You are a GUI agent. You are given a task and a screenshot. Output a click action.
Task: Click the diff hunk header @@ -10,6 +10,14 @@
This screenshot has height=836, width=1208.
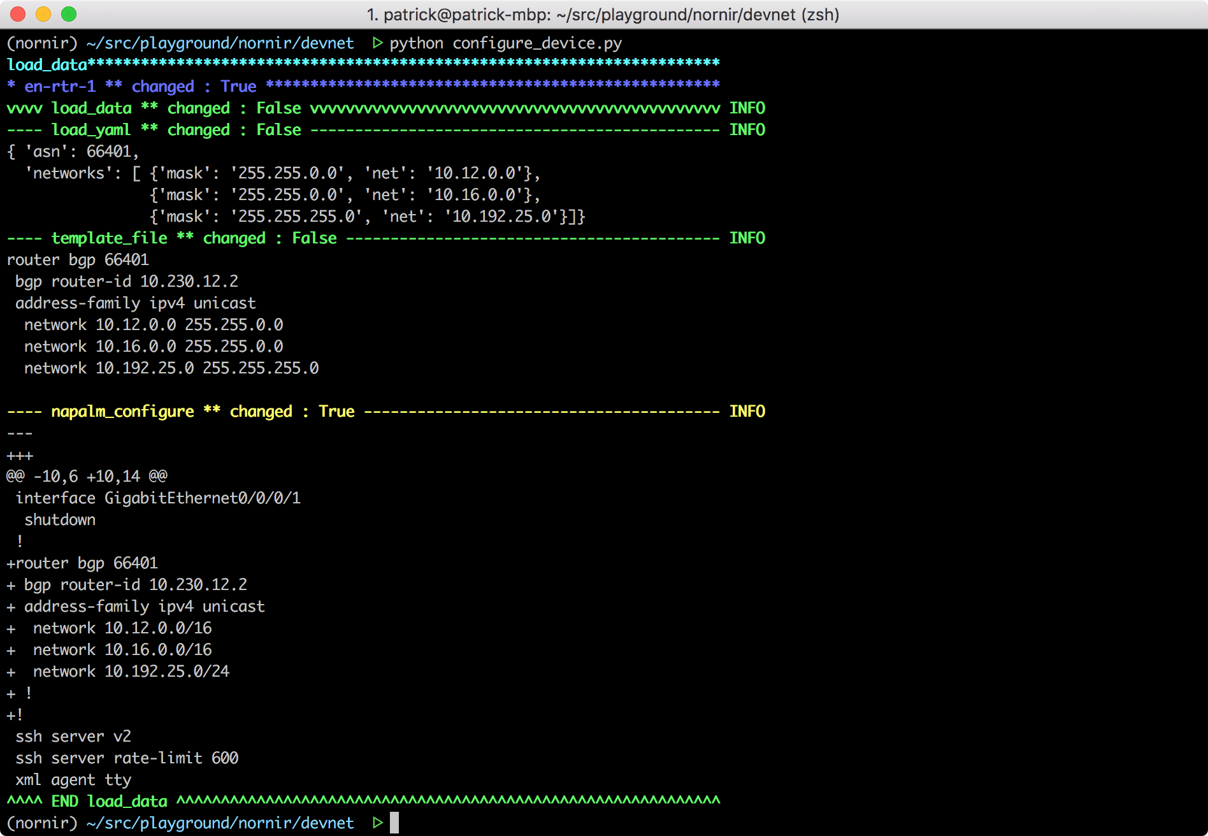point(87,477)
